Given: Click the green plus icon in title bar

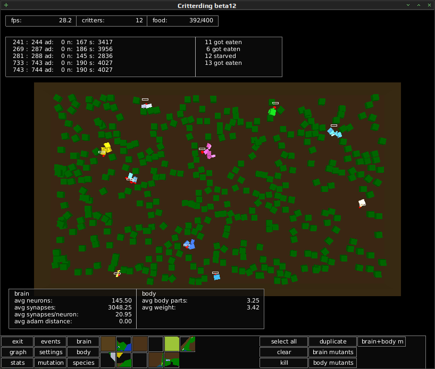Looking at the screenshot, I should 6,5.
